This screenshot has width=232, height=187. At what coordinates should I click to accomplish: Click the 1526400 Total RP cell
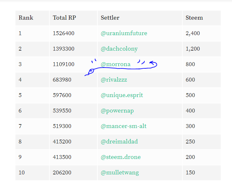pos(64,33)
